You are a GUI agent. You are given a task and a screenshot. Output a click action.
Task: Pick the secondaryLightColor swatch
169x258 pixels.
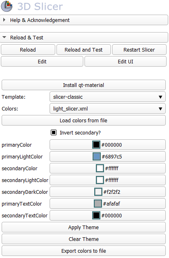click(x=100, y=180)
